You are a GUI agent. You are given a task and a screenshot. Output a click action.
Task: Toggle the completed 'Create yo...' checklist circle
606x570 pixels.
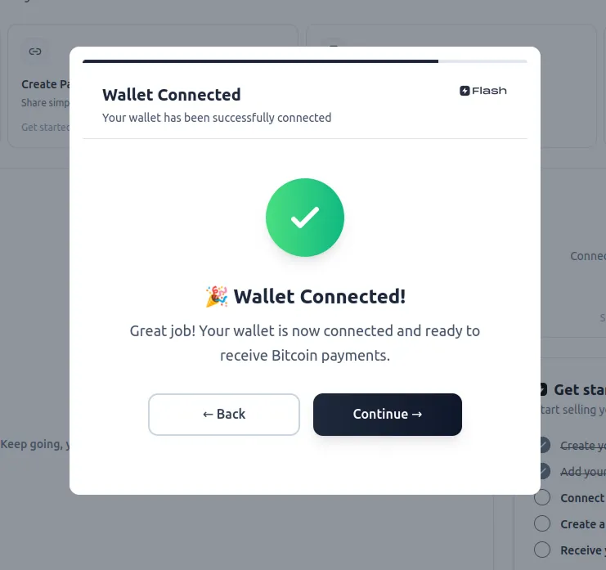tap(542, 445)
